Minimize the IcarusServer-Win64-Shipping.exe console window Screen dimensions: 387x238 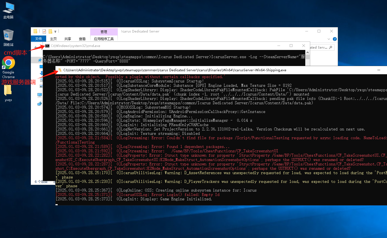[379, 70]
